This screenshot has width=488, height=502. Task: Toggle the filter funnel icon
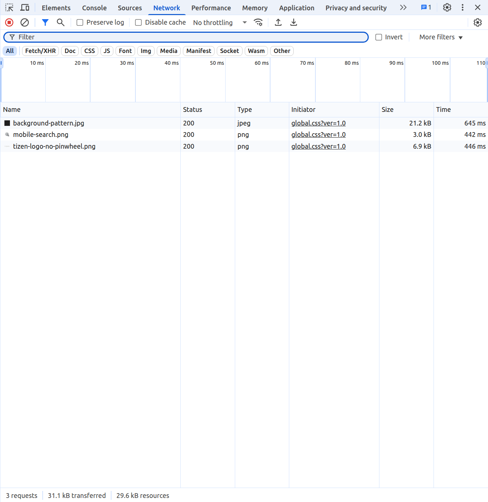pos(45,22)
